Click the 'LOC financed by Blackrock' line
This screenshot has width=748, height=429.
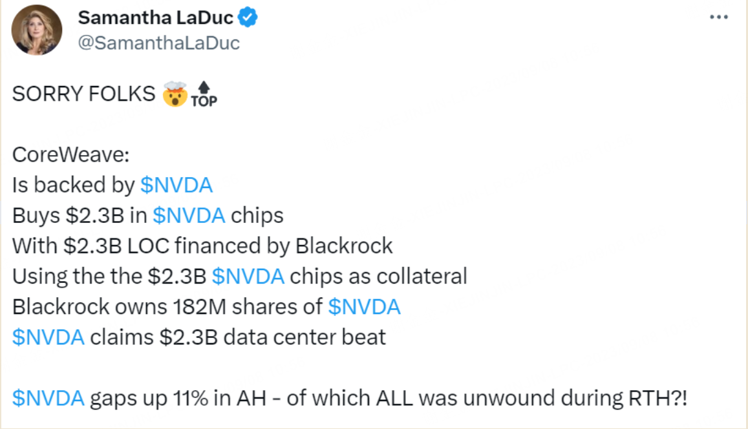pyautogui.click(x=202, y=246)
